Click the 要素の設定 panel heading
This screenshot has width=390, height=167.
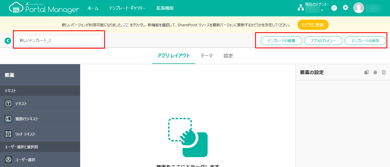coord(312,72)
